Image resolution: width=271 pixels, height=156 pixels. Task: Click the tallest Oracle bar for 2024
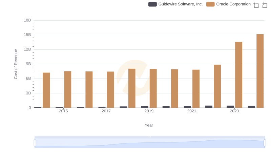260,71
